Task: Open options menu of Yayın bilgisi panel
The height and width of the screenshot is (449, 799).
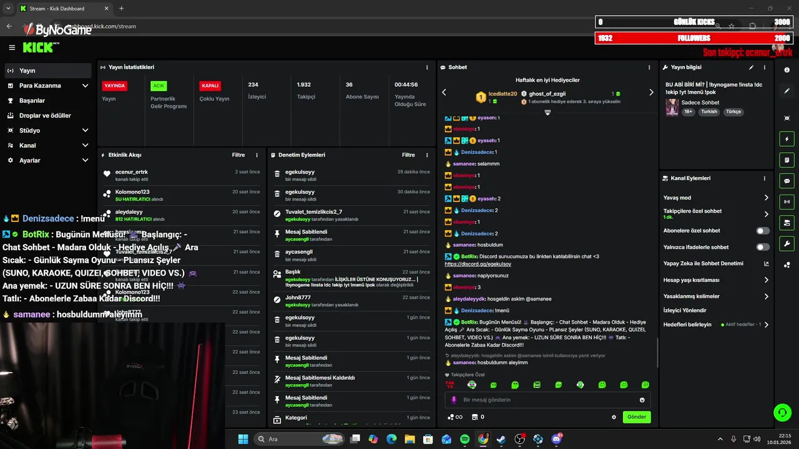Action: click(765, 67)
